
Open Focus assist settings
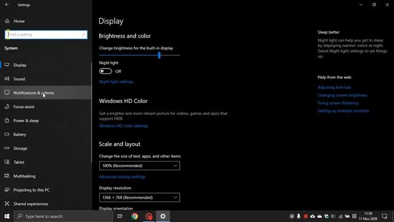46,107
